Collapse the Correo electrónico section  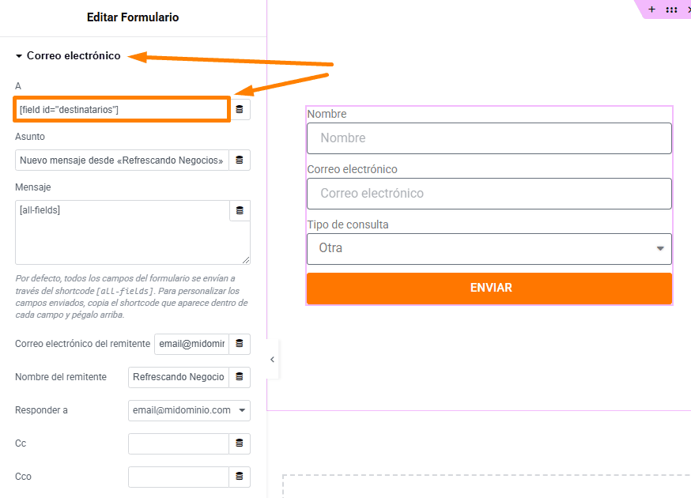(x=68, y=55)
